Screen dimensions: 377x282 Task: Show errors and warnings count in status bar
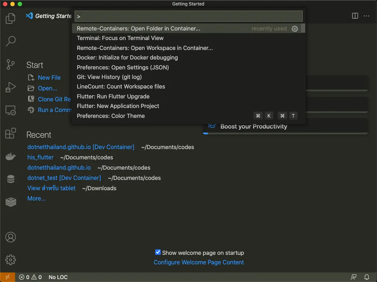(x=30, y=277)
